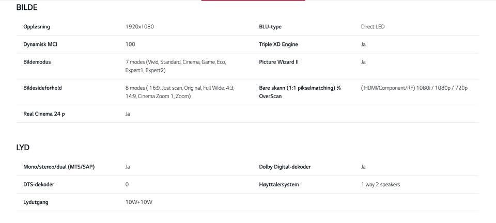Click the BILDE section heading
The width and height of the screenshot is (496, 223).
click(x=27, y=8)
